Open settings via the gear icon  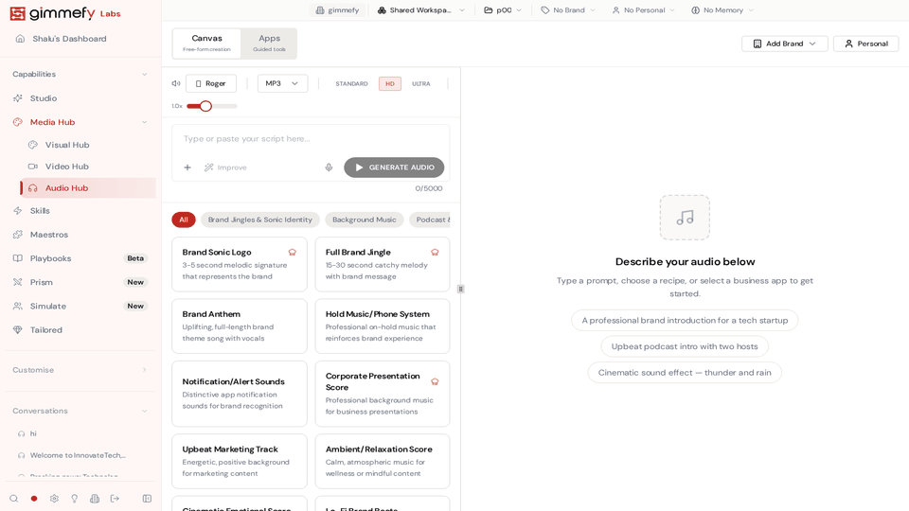54,499
